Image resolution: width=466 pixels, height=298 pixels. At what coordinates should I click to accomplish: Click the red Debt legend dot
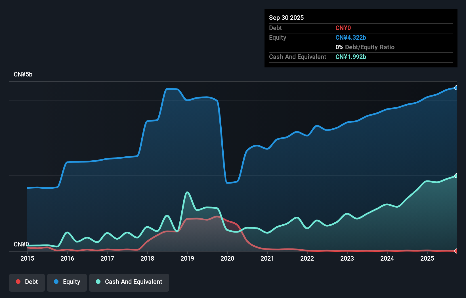pos(18,282)
